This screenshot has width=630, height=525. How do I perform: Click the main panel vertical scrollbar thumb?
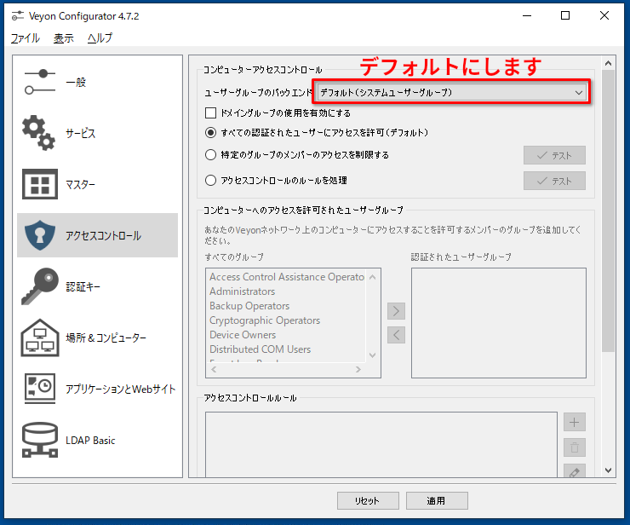[609, 211]
